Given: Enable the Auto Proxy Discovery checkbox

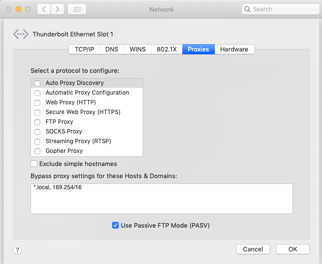Looking at the screenshot, I should (x=37, y=83).
